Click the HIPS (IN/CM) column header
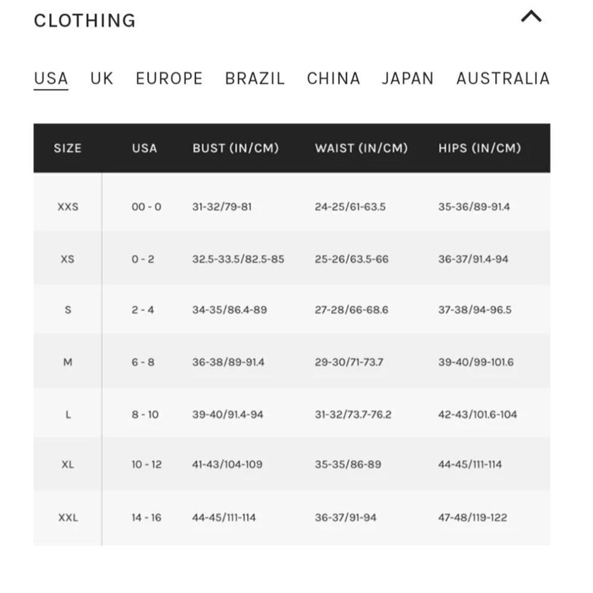 (480, 148)
